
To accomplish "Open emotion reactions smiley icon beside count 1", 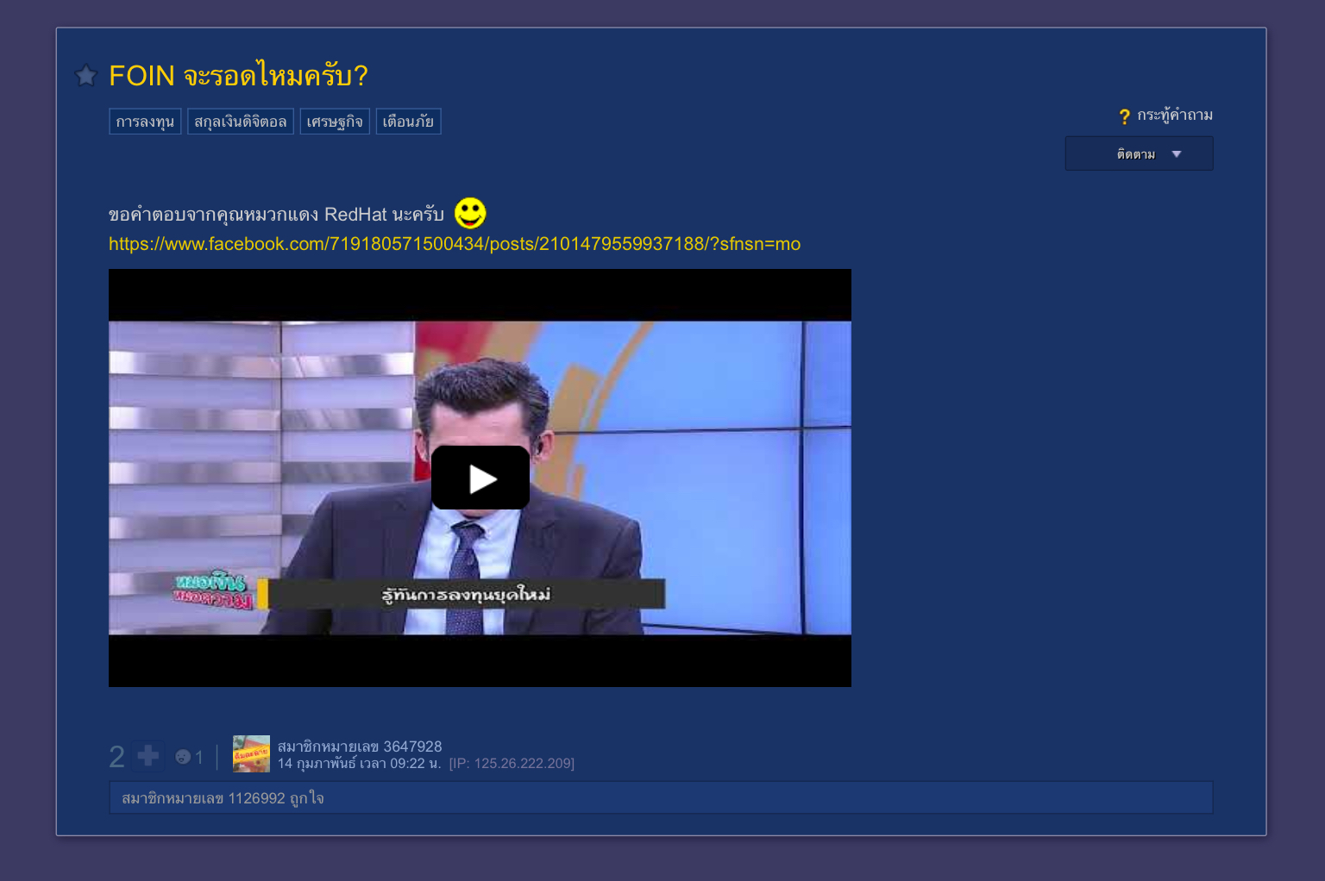I will pyautogui.click(x=183, y=757).
